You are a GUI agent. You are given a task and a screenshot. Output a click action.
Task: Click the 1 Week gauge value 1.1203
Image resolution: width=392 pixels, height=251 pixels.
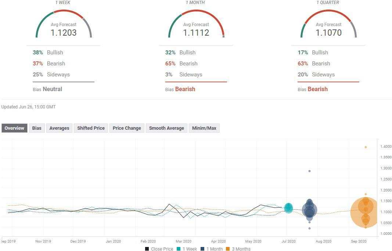pos(64,33)
